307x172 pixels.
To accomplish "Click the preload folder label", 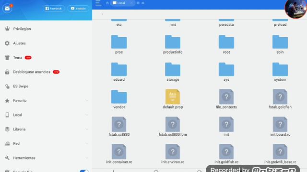I will click(280, 25).
